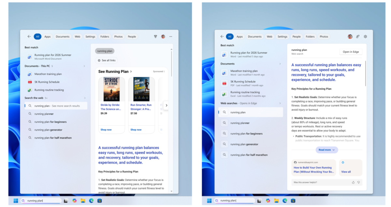
Task: Click Shop now under Stride by Stride
Action: (x=106, y=130)
